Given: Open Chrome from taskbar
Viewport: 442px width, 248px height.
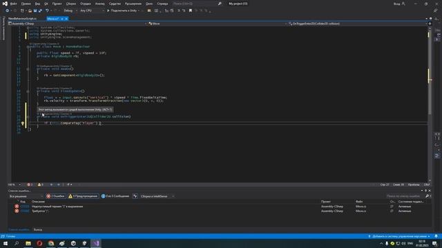Looking at the screenshot, I should coord(50,243).
